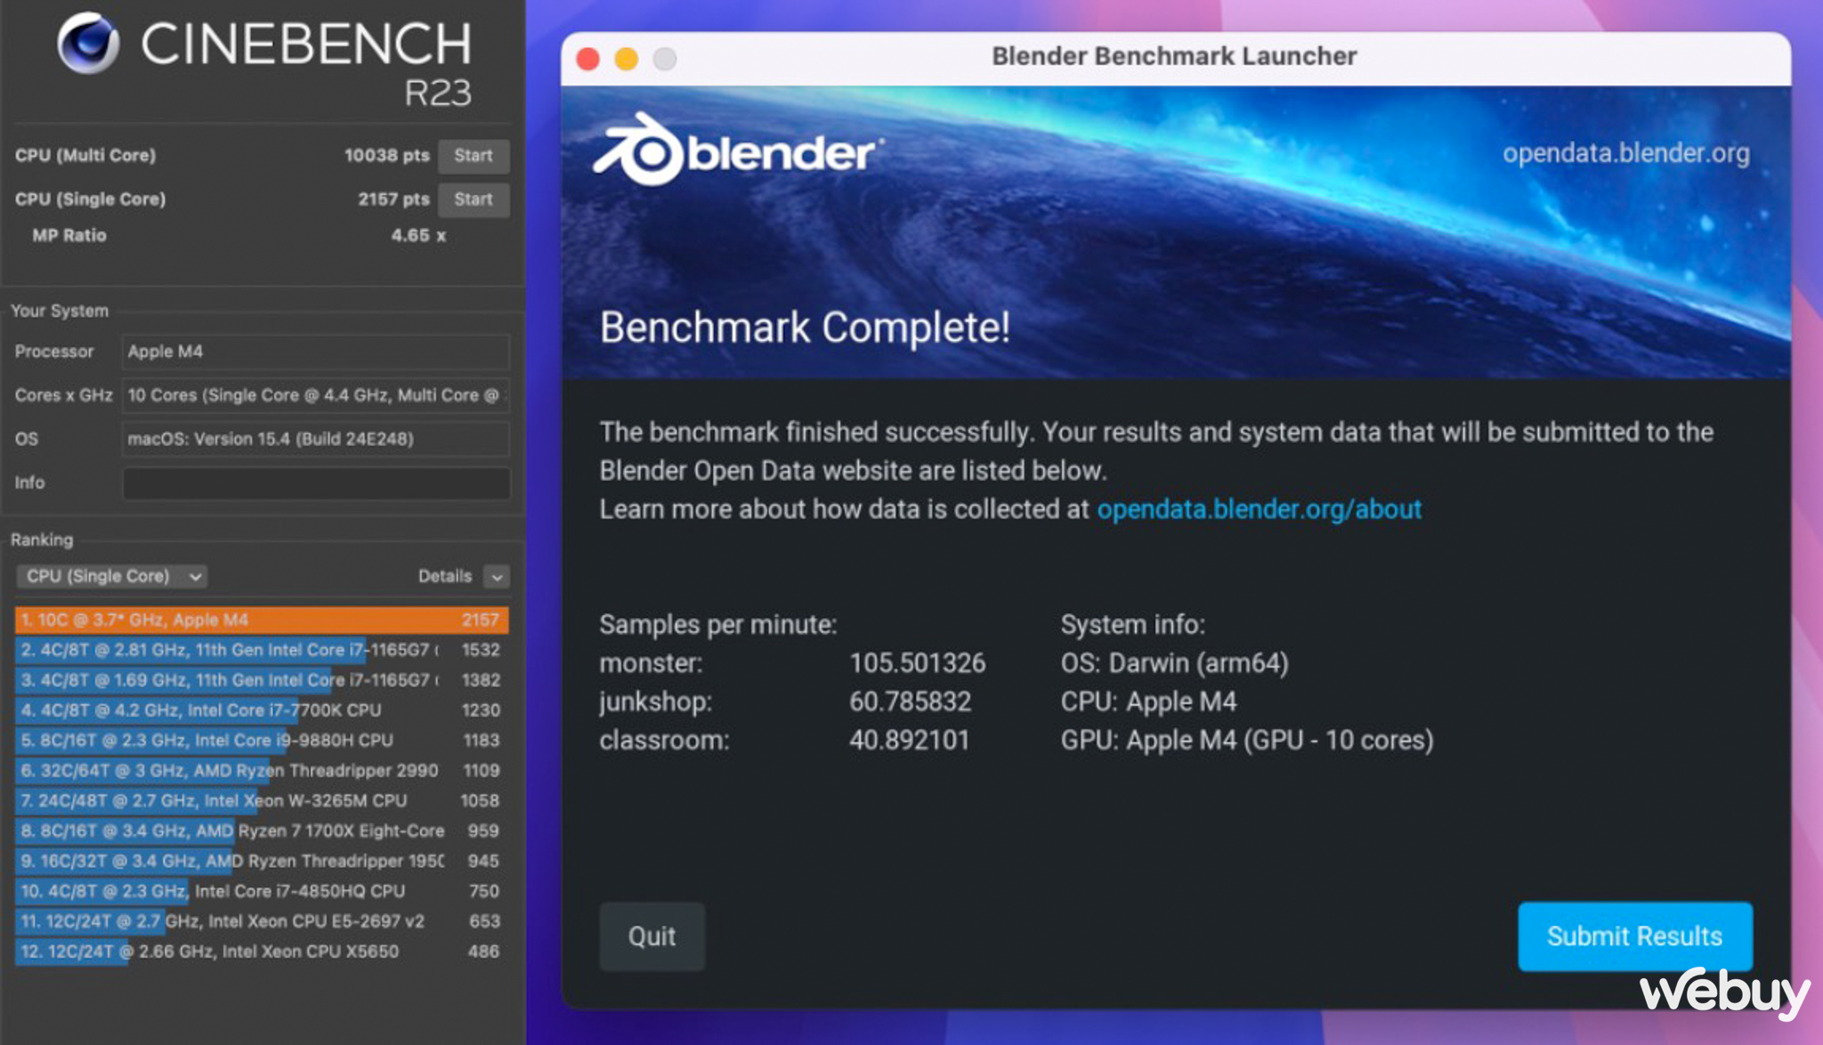Expand the Details dropdown arrow
The image size is (1823, 1045).
tap(497, 577)
